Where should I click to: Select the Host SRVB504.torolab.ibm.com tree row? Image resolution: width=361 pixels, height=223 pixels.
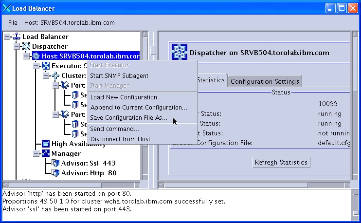coord(90,56)
